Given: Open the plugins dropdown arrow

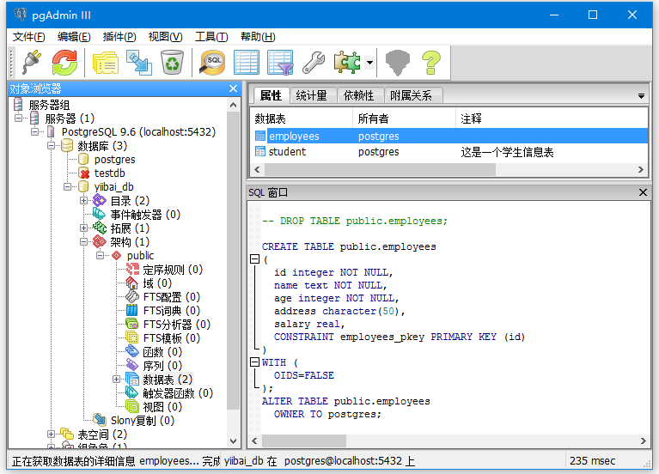Looking at the screenshot, I should [369, 63].
